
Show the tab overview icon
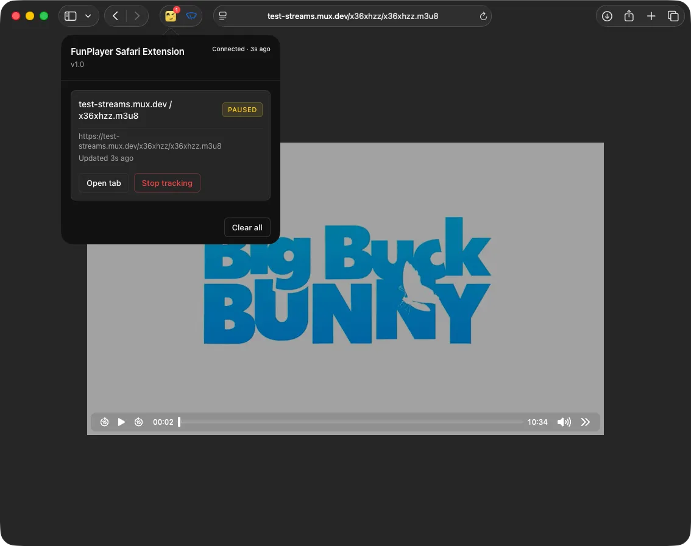(x=673, y=16)
